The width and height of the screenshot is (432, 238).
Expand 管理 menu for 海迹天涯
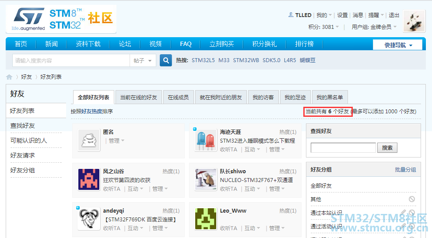(277, 149)
